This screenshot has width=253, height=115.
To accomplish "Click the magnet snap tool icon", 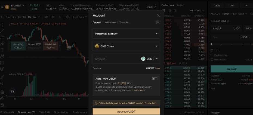I will [x=2, y=92].
